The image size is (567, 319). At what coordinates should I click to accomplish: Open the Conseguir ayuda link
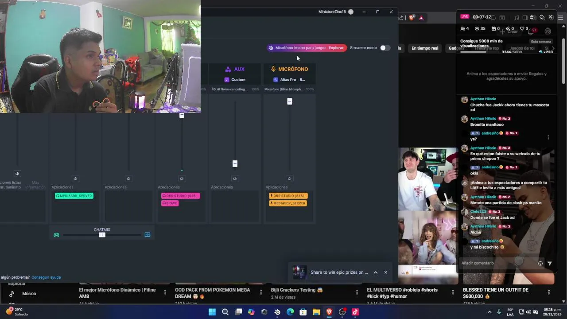[46, 277]
